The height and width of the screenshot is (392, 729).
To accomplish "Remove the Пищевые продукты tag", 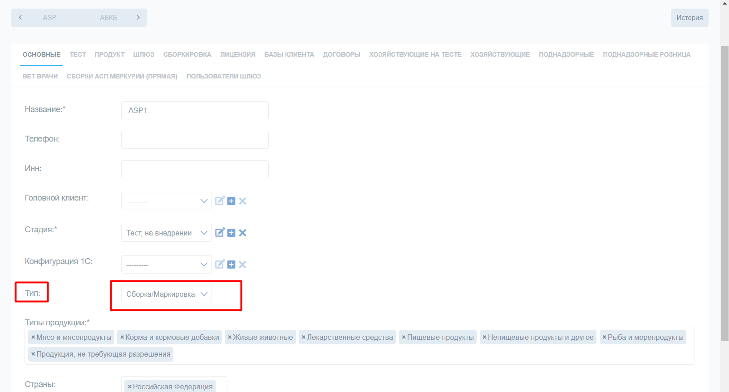I will tap(404, 337).
